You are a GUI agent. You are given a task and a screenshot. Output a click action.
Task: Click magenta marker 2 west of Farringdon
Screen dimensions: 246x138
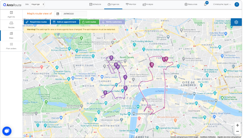[152, 65]
